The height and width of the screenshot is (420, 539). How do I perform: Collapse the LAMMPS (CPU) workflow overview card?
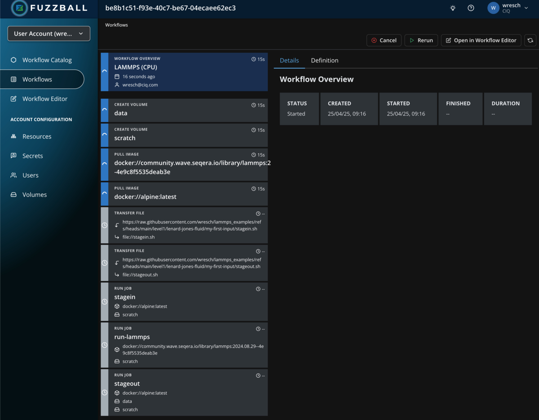(x=105, y=70)
